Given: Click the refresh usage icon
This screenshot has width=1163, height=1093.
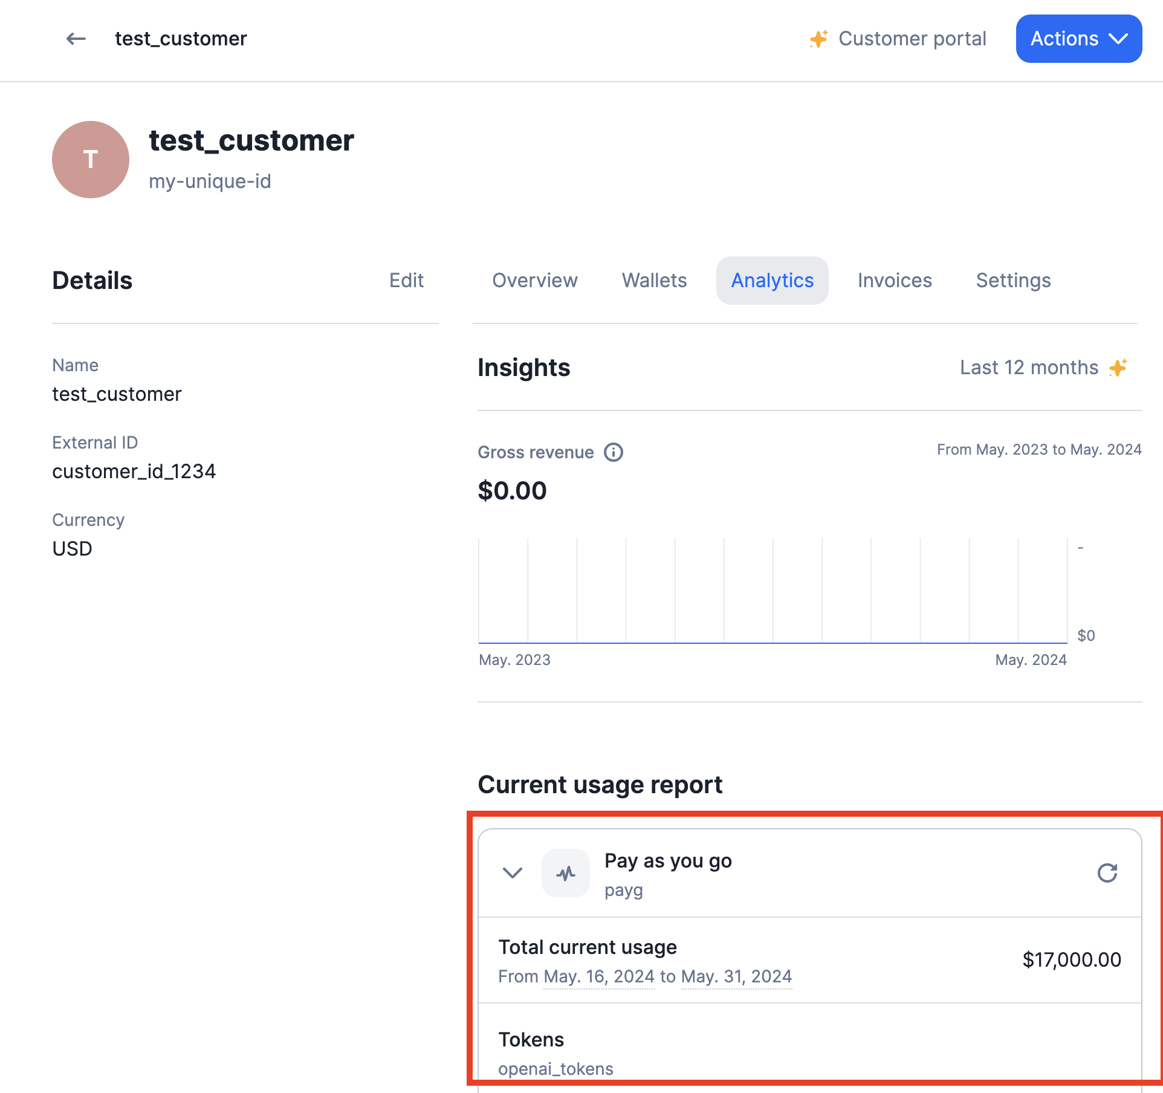Looking at the screenshot, I should pos(1107,873).
